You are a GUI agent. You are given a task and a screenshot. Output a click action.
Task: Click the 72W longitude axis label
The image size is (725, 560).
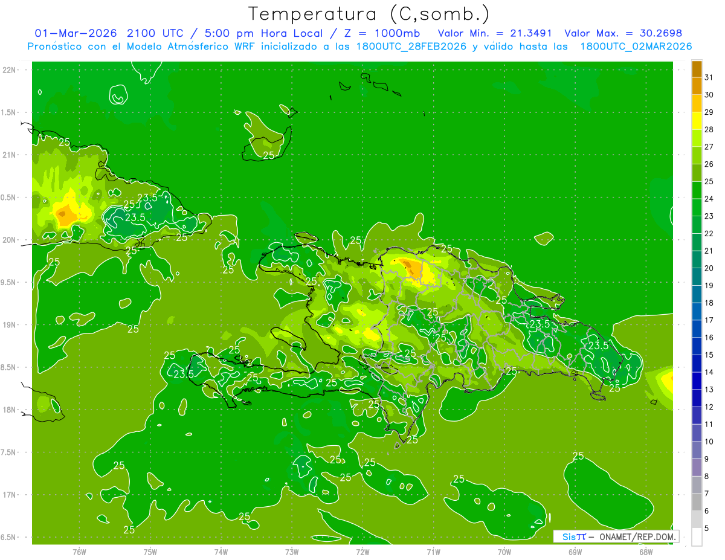tap(362, 552)
